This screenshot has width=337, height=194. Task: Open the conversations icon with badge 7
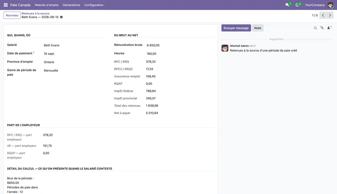pyautogui.click(x=288, y=5)
